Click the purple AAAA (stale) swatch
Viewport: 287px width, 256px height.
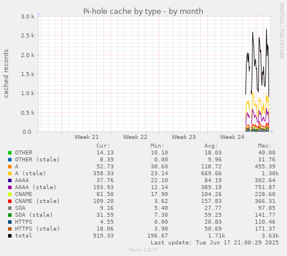(x=10, y=187)
